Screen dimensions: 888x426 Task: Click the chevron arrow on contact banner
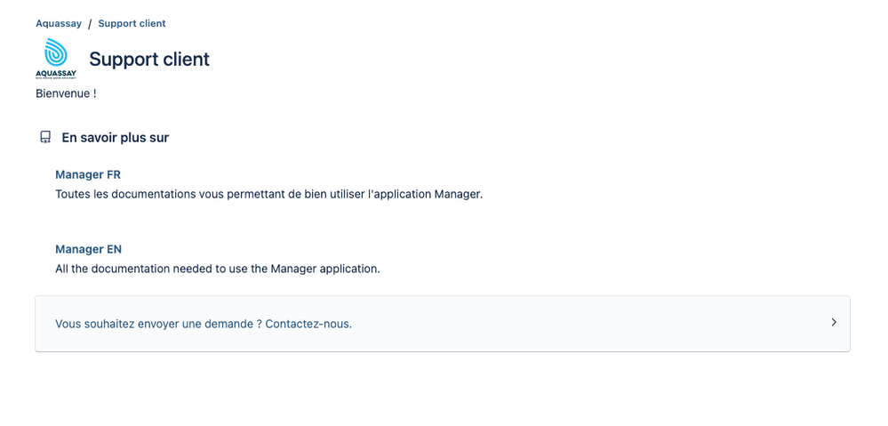coord(834,322)
